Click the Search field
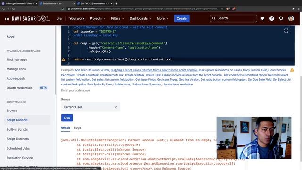 click(x=234, y=18)
